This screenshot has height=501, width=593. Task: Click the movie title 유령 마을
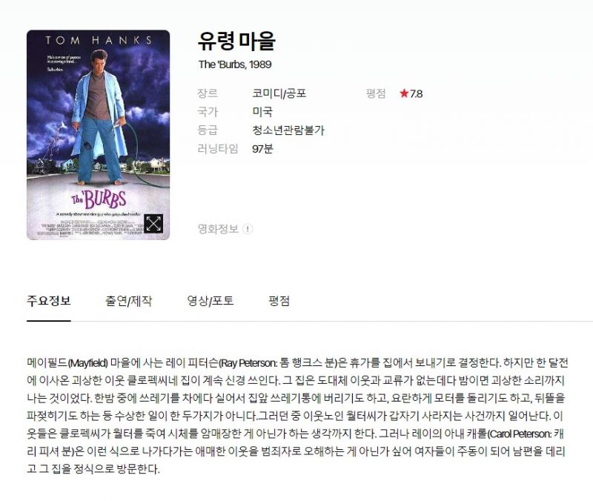click(x=236, y=41)
